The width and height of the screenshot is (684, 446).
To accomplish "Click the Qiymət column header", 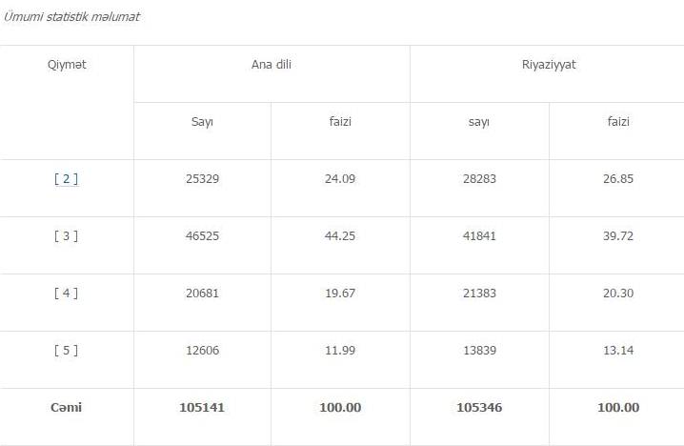I will (67, 65).
